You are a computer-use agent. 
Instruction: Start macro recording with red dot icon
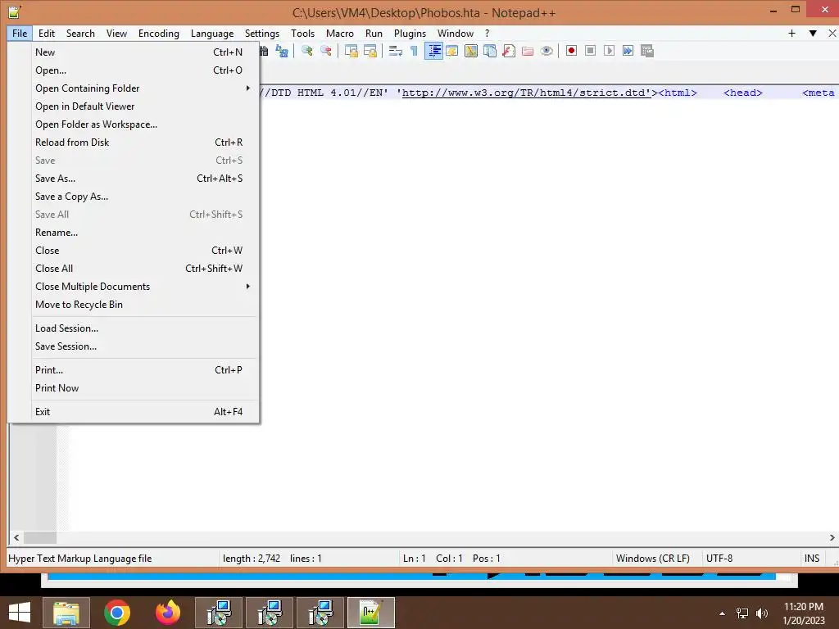(571, 51)
